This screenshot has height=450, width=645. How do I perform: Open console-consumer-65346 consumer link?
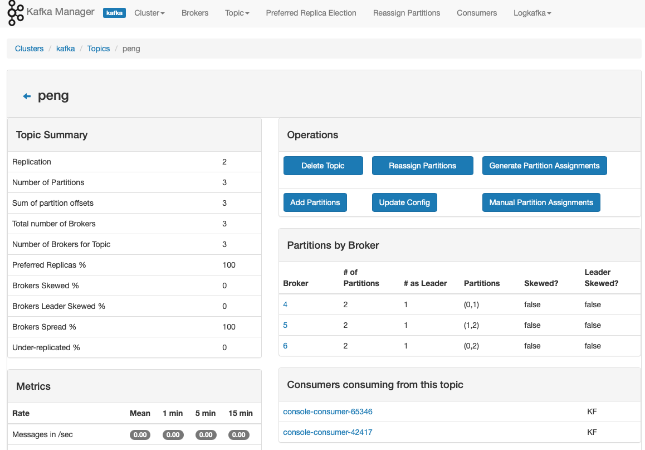(328, 412)
